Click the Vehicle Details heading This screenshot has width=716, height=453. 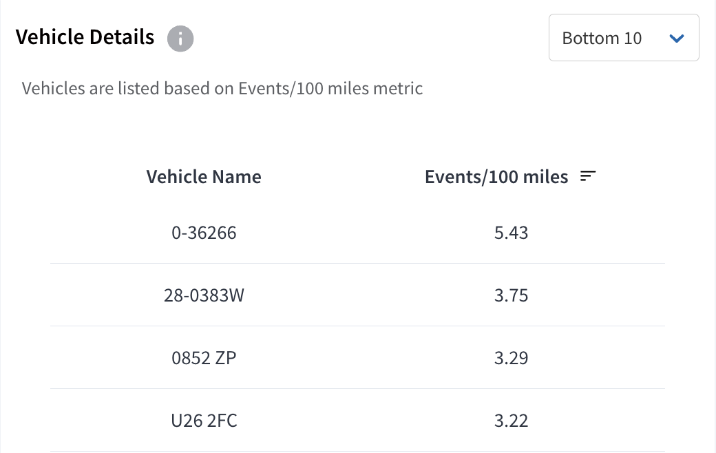click(x=85, y=37)
